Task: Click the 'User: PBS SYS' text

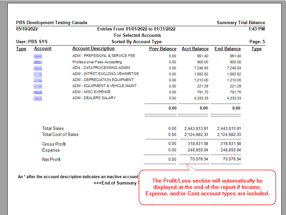Action: pyautogui.click(x=32, y=42)
